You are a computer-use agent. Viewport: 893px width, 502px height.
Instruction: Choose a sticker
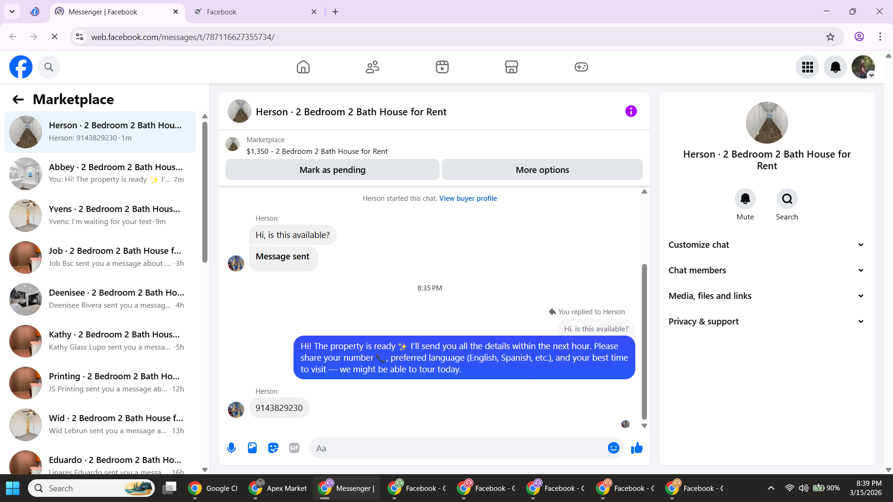[x=273, y=448]
